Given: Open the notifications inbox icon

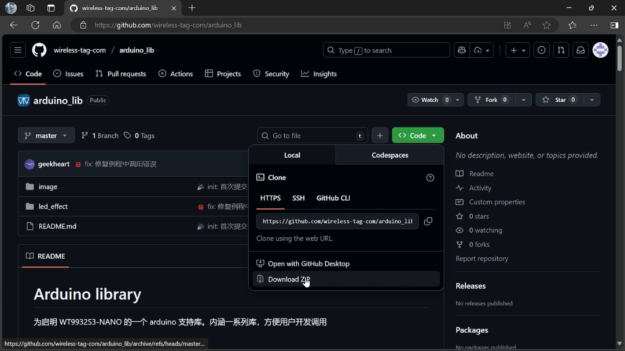Looking at the screenshot, I should pos(580,50).
